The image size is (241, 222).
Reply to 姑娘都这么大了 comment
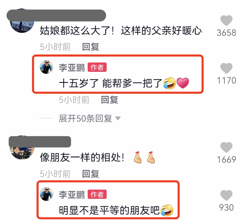[x=91, y=47]
